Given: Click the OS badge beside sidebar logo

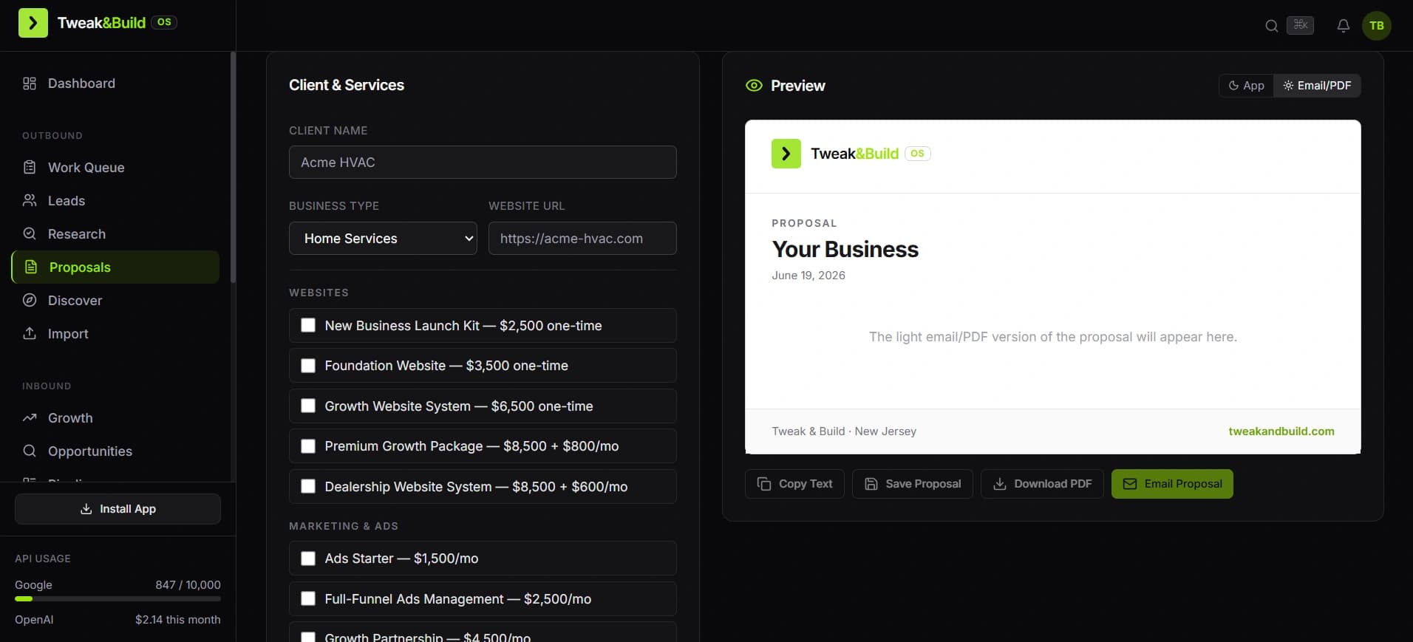Looking at the screenshot, I should pyautogui.click(x=164, y=22).
